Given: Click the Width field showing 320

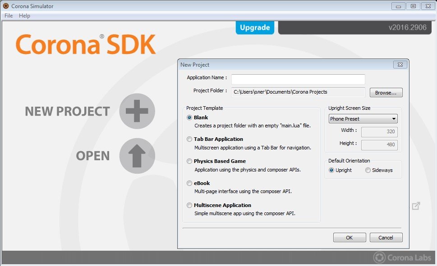Looking at the screenshot, I should (x=379, y=131).
